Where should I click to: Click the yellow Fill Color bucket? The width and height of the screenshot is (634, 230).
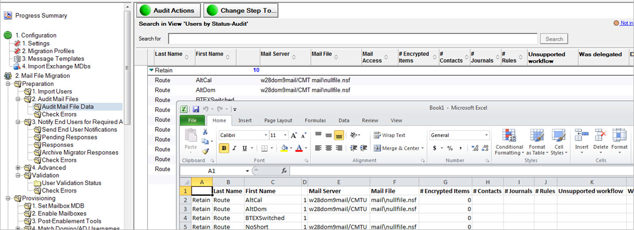(x=283, y=148)
